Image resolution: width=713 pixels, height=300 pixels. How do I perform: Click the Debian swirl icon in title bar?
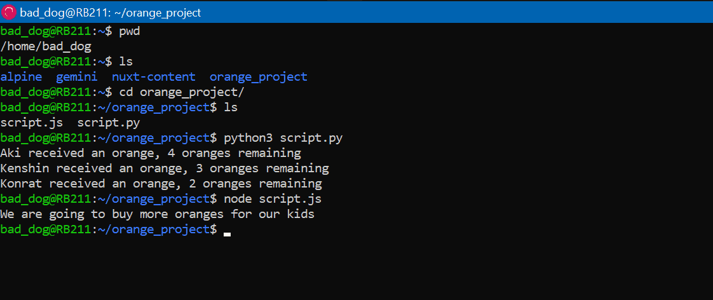(9, 12)
